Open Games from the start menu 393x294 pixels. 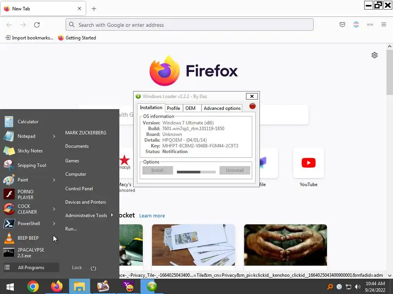pyautogui.click(x=72, y=161)
